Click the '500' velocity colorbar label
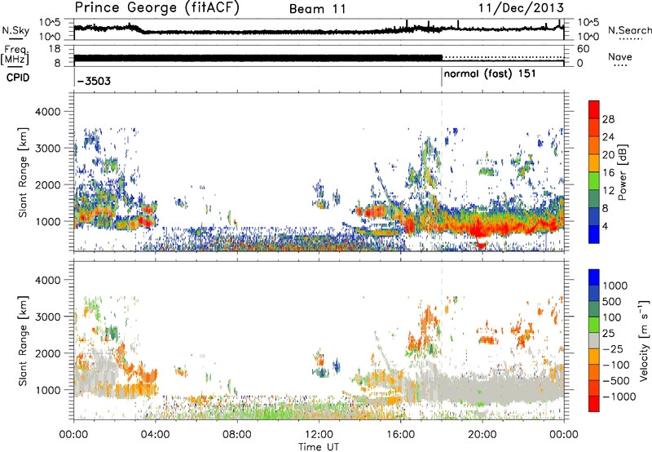Viewport: 652px width, 452px height. pos(612,301)
